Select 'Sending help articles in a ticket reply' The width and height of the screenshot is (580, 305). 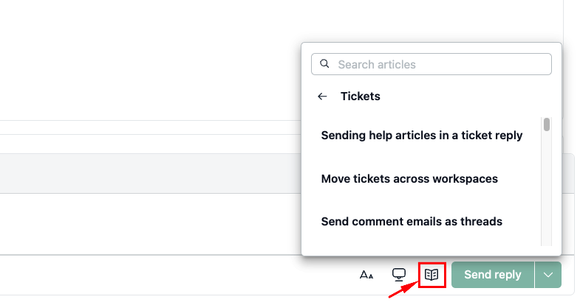tap(422, 136)
